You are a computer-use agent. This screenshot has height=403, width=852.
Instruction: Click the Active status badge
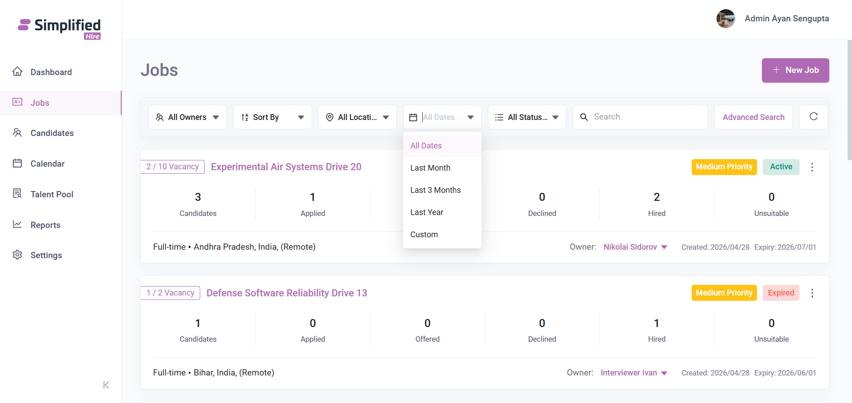[x=781, y=167]
